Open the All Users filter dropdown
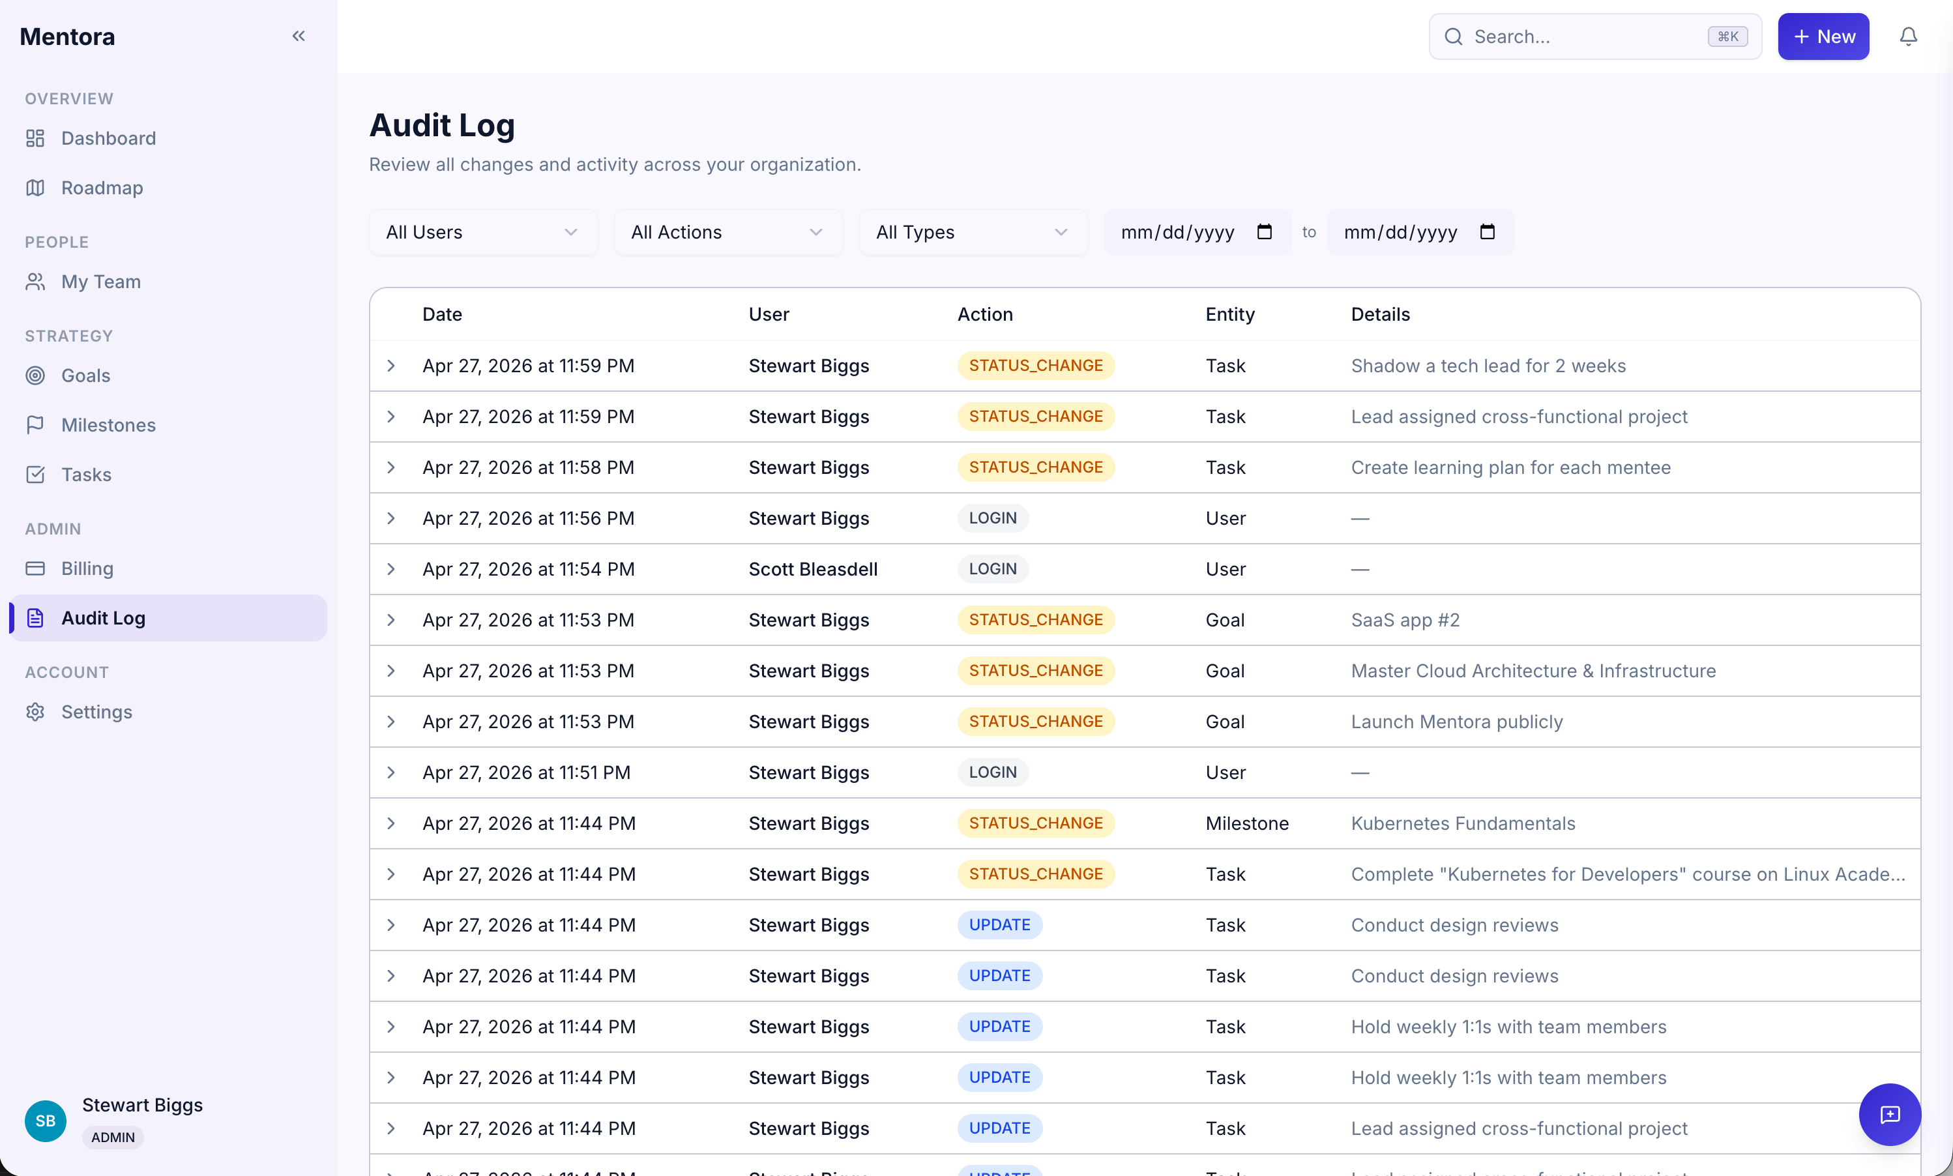The width and height of the screenshot is (1953, 1176). pyautogui.click(x=483, y=232)
